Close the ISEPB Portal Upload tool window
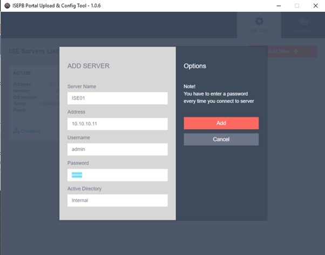 coord(315,6)
